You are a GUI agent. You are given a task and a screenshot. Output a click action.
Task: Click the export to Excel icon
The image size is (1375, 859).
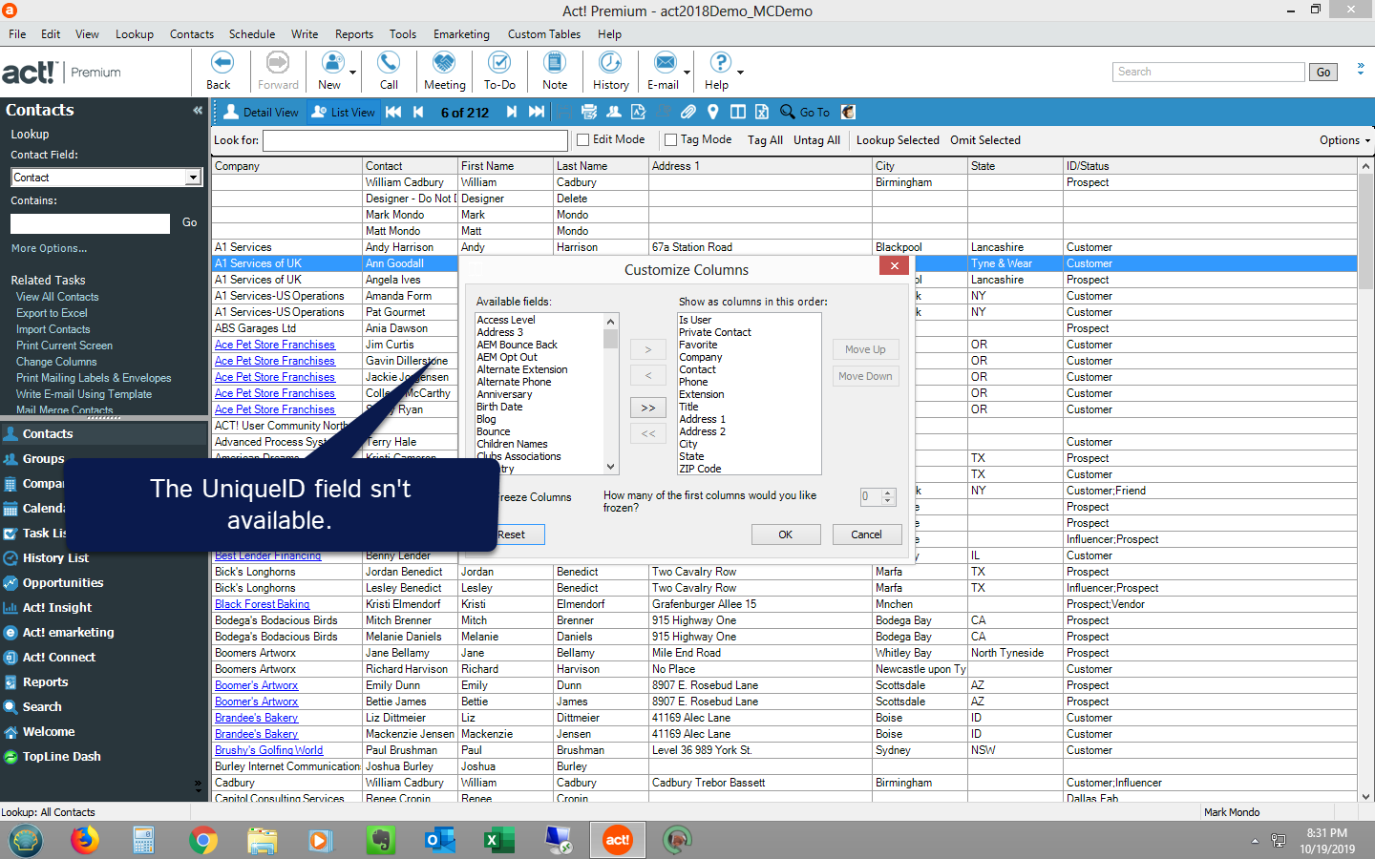coord(762,112)
